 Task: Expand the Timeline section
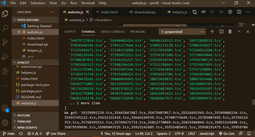[35, 121]
